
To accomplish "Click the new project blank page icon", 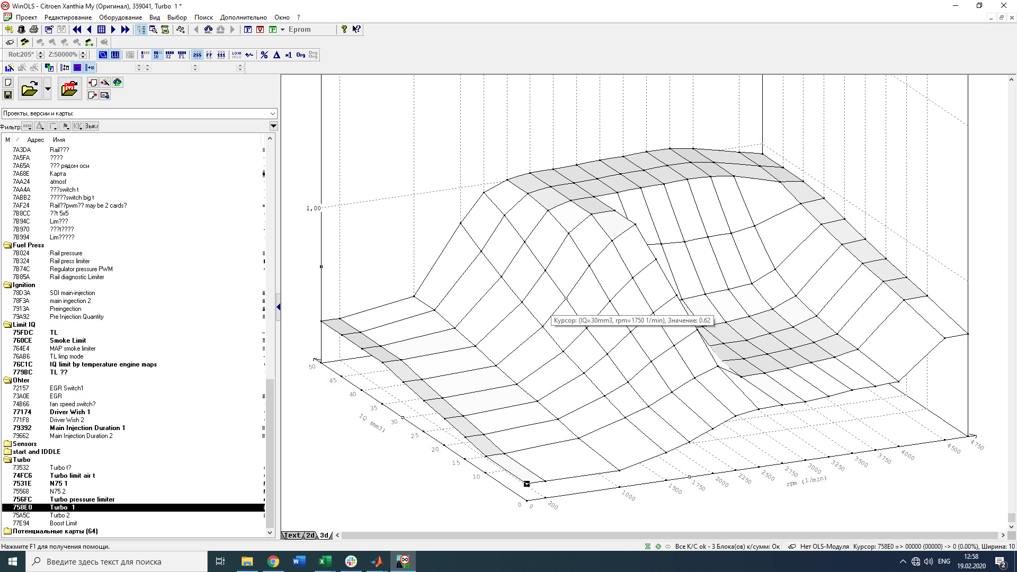I will (x=8, y=83).
